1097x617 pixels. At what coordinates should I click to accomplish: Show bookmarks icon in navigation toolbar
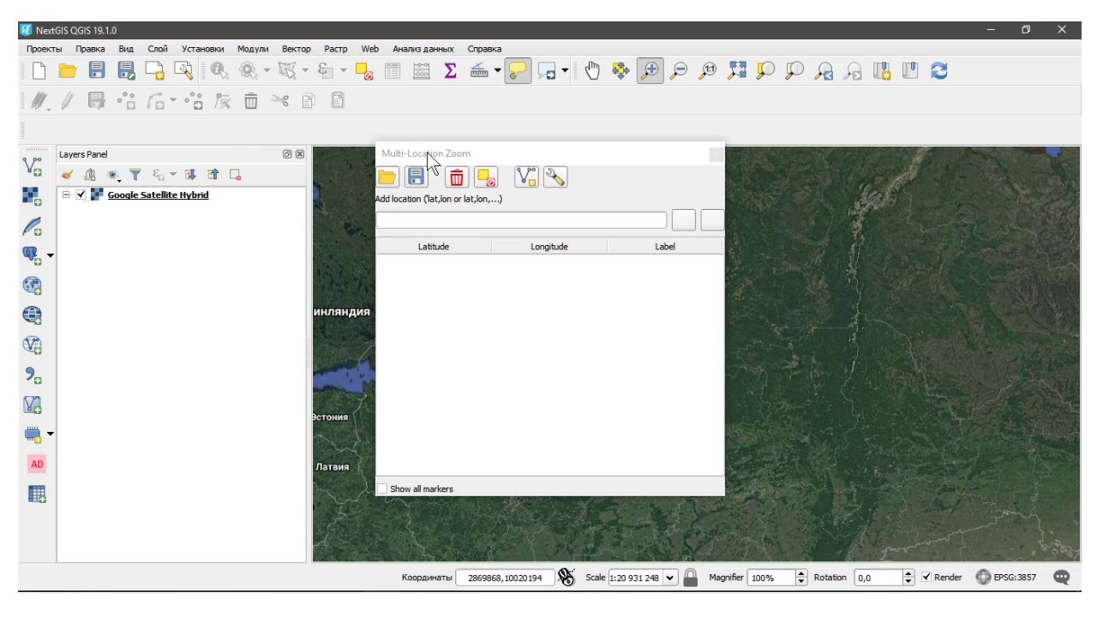coord(910,72)
